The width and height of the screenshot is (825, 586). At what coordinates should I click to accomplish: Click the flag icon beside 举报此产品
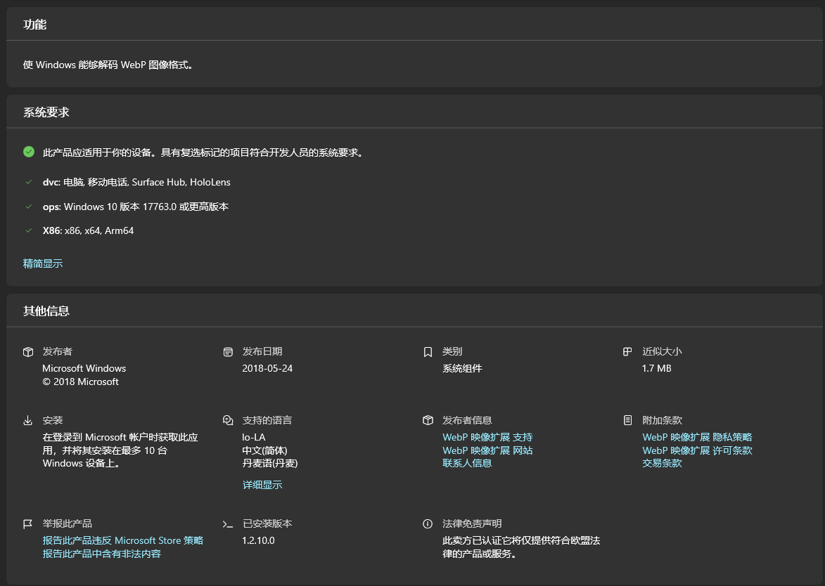pos(28,524)
